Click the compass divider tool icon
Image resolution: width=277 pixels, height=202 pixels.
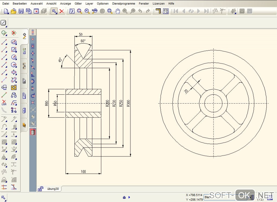click(x=215, y=11)
